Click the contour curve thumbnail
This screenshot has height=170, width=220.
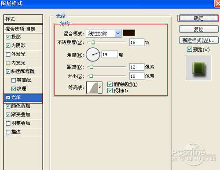(92, 87)
